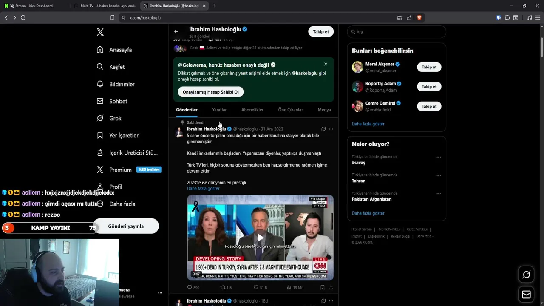Viewport: 544px width, 306px height.
Task: Open the #savaş trending topic
Action: (x=358, y=163)
